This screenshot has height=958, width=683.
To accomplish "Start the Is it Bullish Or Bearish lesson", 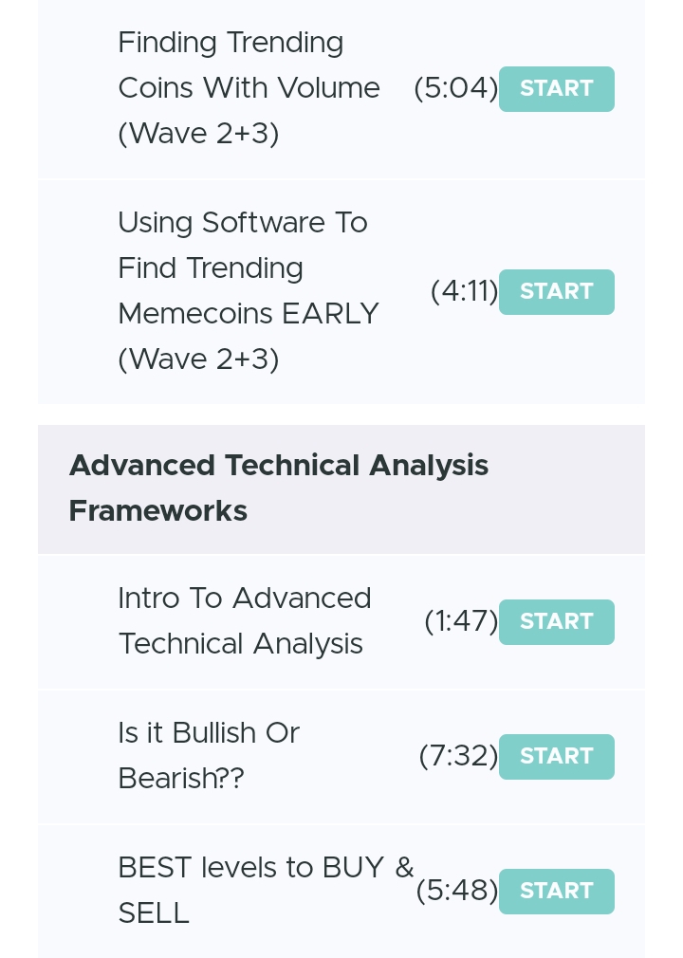I will [x=557, y=756].
